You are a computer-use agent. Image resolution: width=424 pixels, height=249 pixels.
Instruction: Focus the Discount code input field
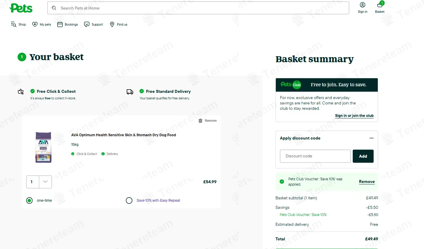tap(315, 156)
